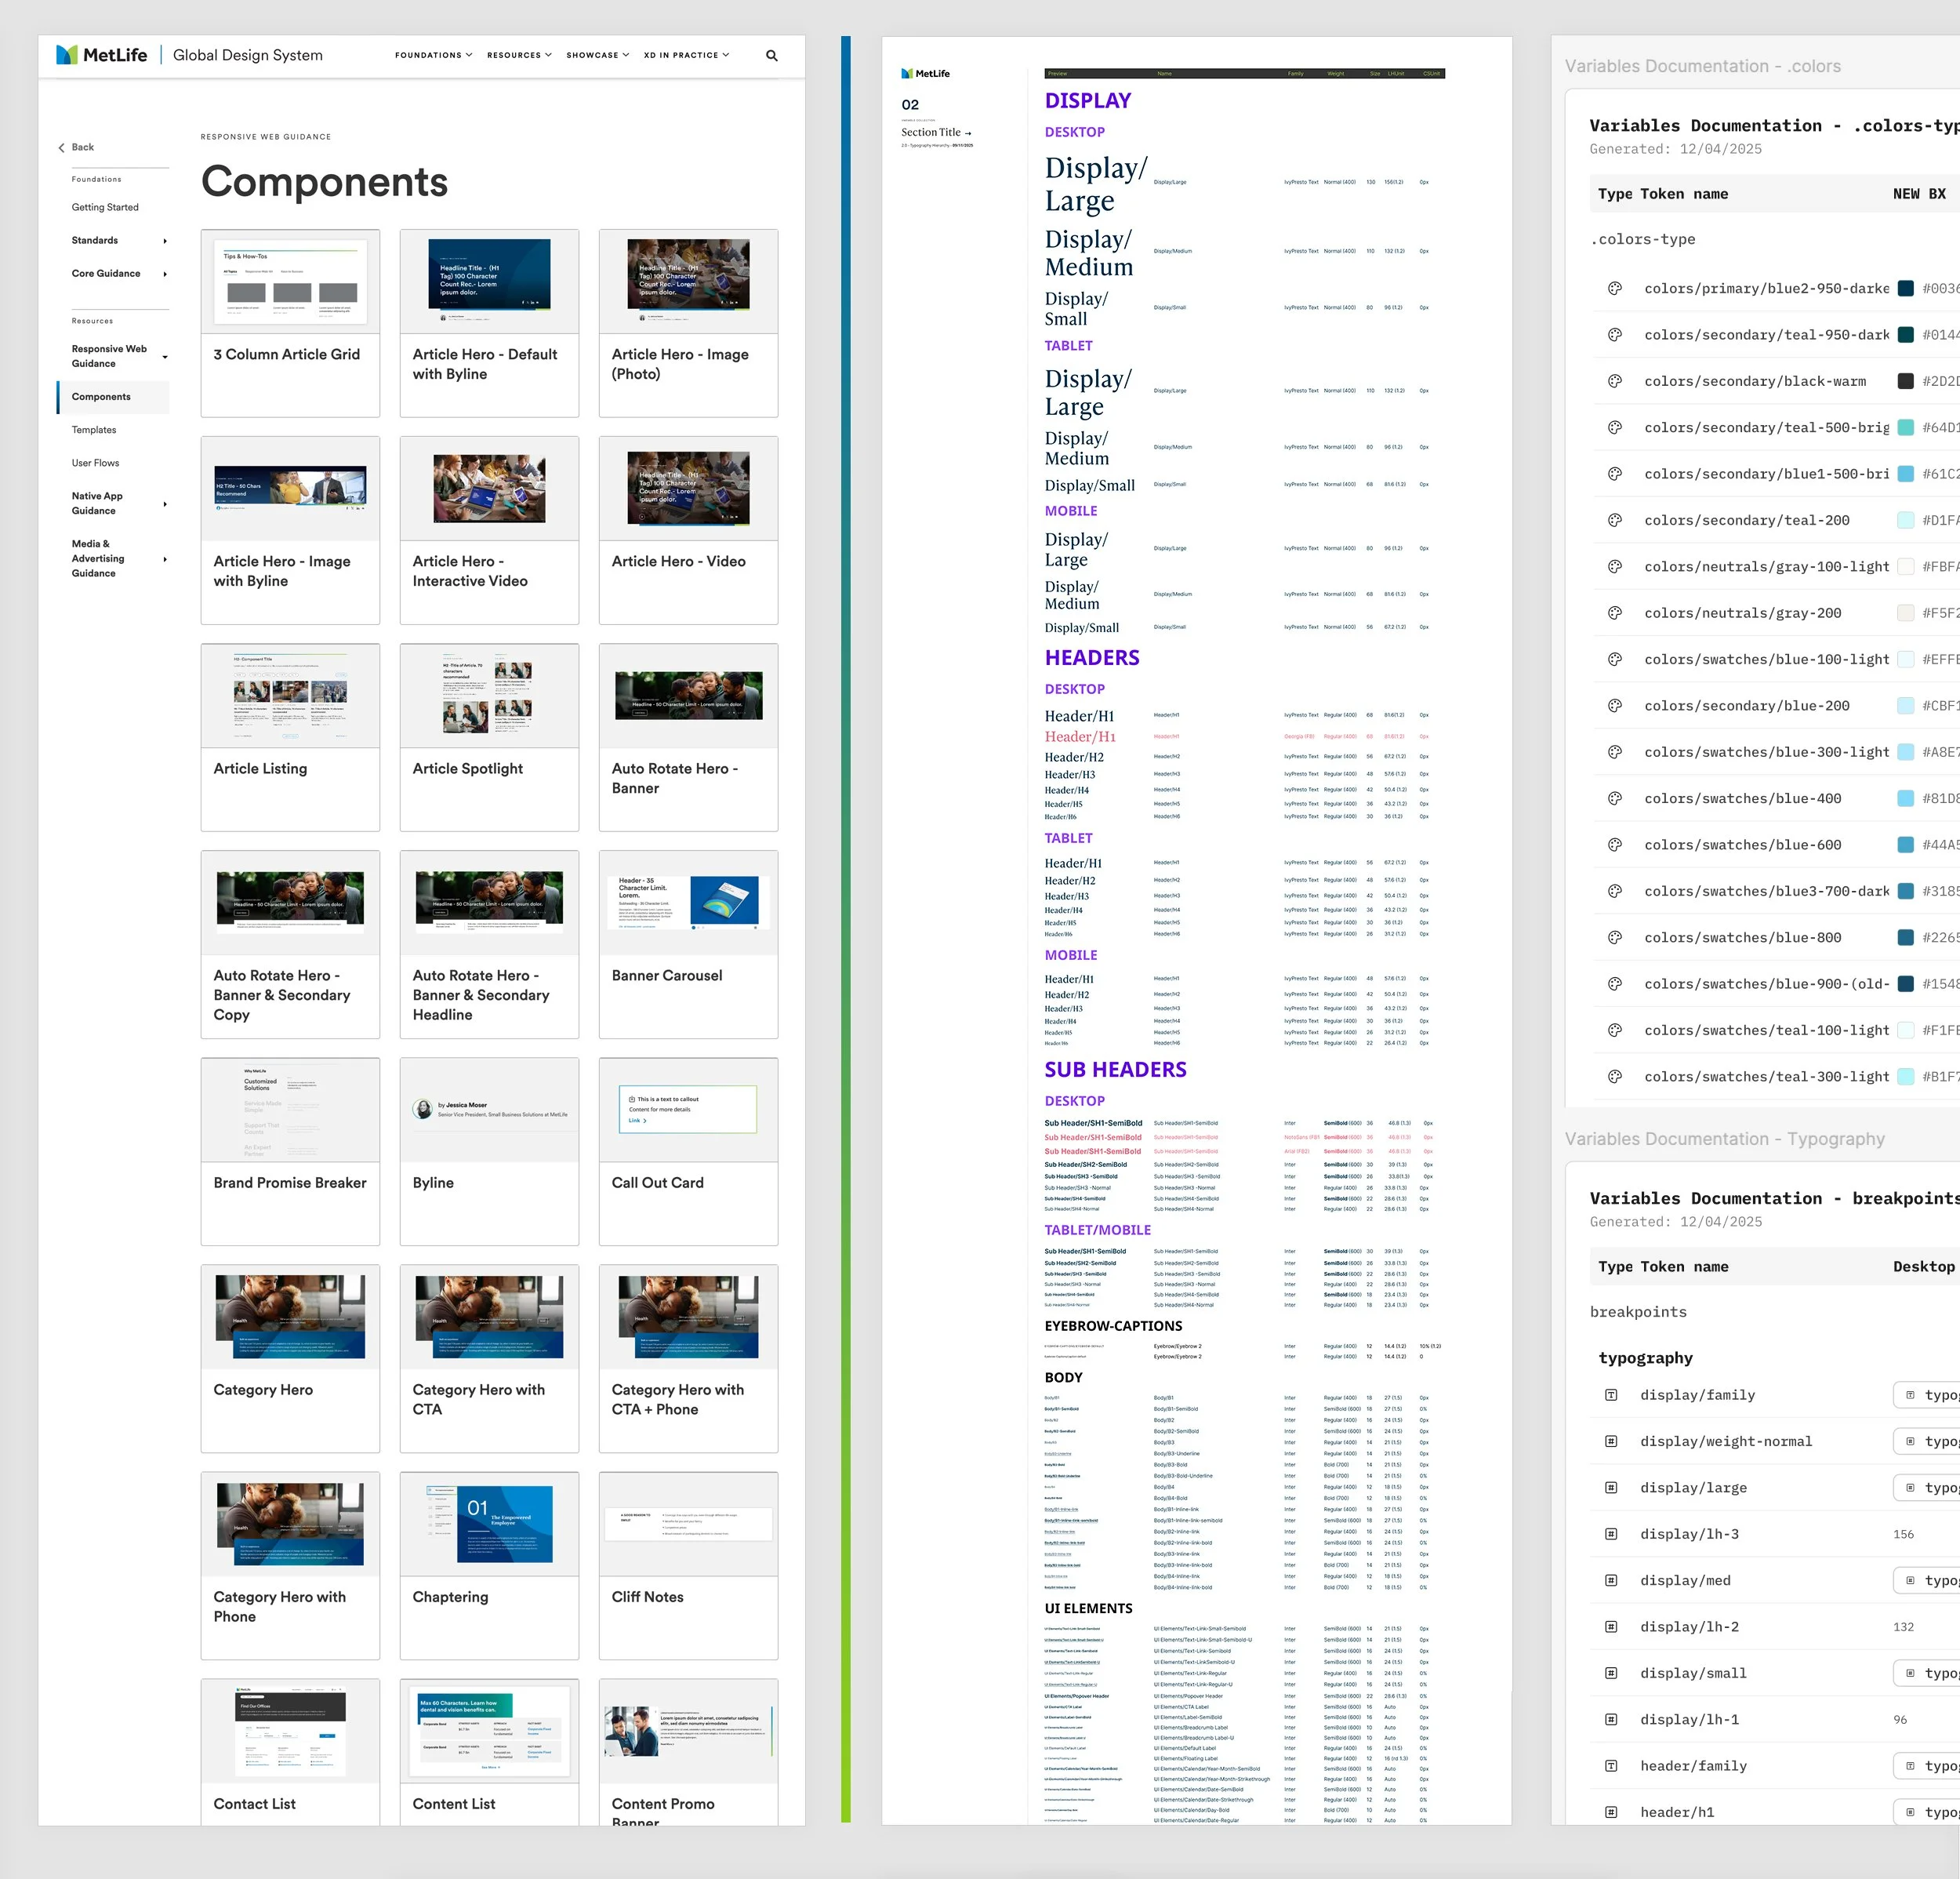
Task: Click palette icon beside colors/neutrals/gray-200
Action: click(1614, 613)
